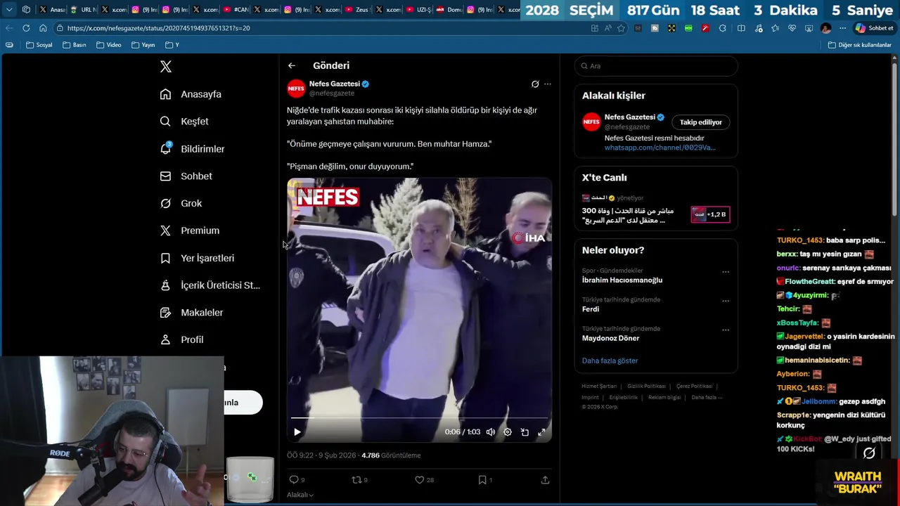Image resolution: width=900 pixels, height=506 pixels.
Task: Bookmark the post
Action: pyautogui.click(x=485, y=480)
